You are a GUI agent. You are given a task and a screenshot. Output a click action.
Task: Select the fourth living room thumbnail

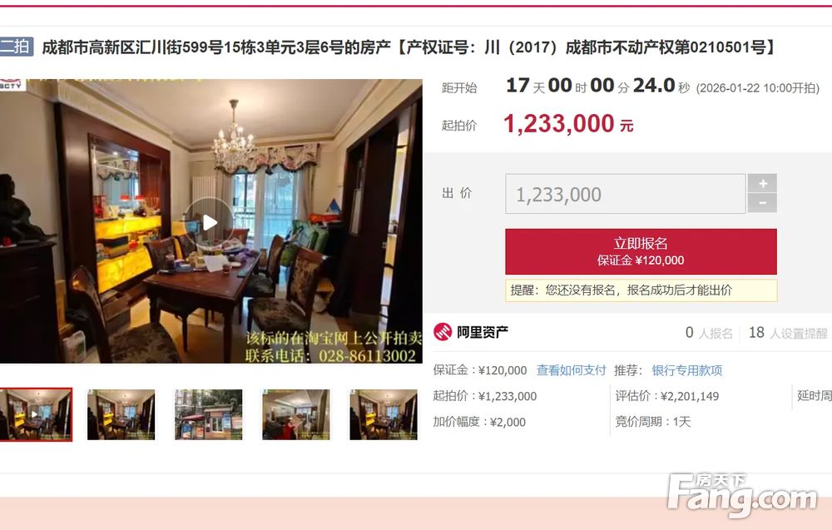[296, 415]
